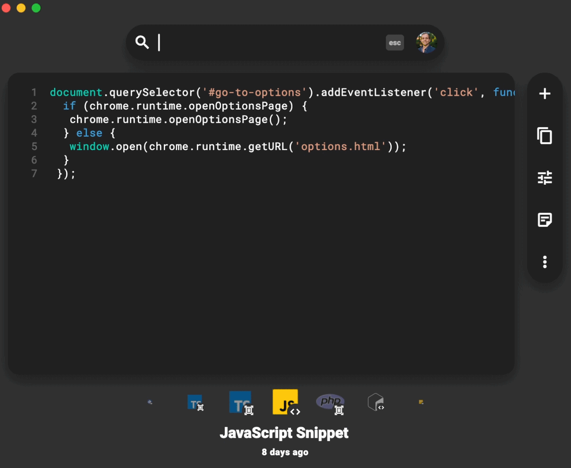Click the JavaScript Snippet title
The image size is (571, 468).
pyautogui.click(x=284, y=433)
